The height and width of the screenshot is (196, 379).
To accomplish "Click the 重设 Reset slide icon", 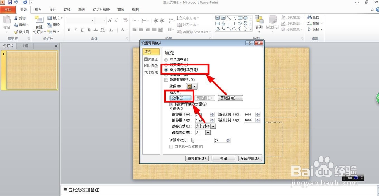I will pos(50,25).
